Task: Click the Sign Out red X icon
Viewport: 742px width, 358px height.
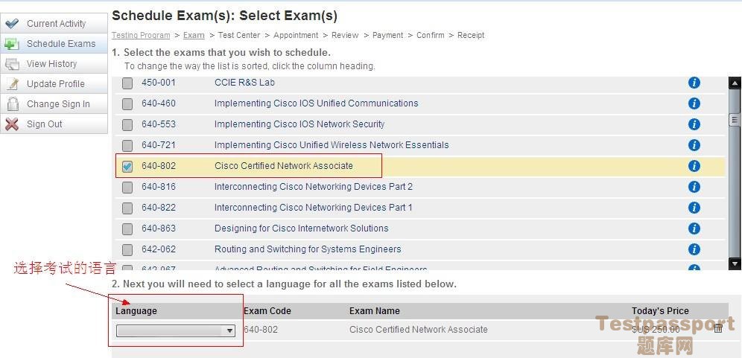Action: click(x=12, y=124)
